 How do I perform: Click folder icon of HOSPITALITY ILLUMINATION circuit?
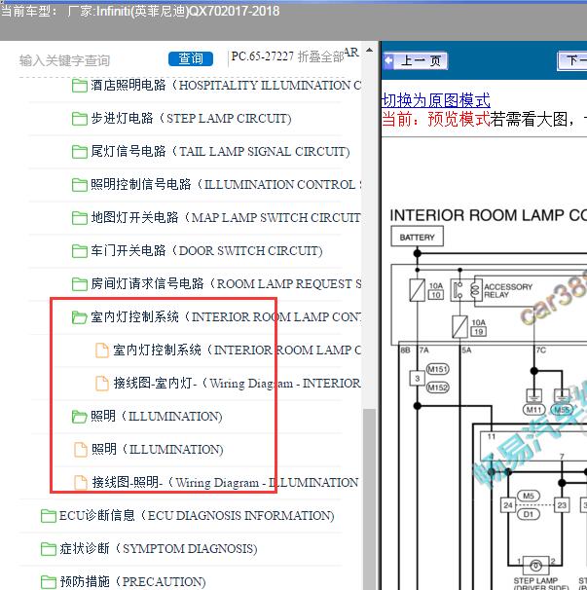pyautogui.click(x=80, y=86)
